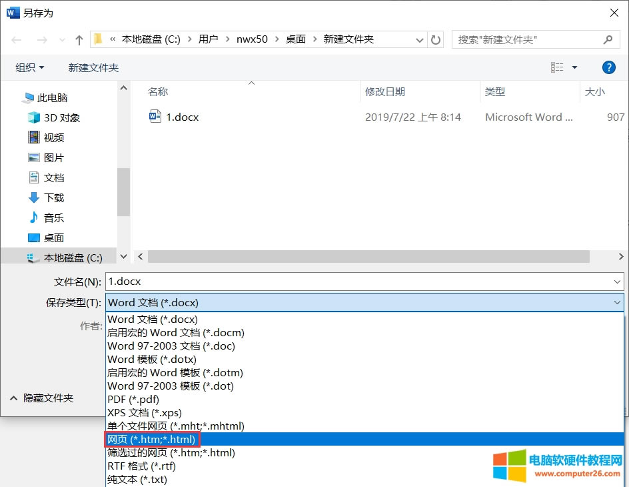This screenshot has width=629, height=487.
Task: Click the search magnifier icon
Action: pos(608,40)
